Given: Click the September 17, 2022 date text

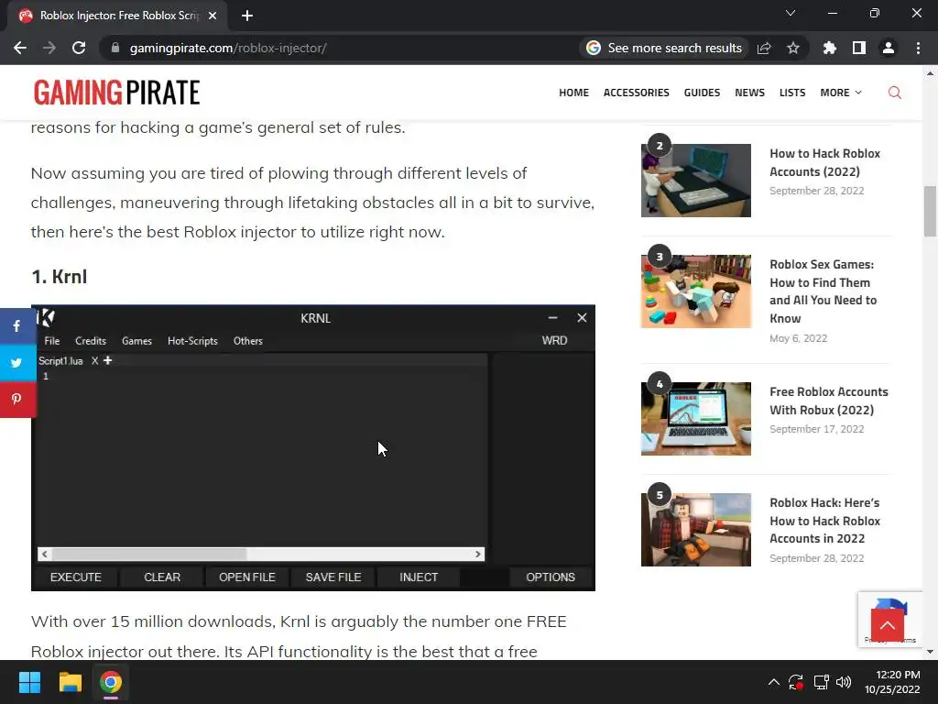Looking at the screenshot, I should tap(816, 429).
